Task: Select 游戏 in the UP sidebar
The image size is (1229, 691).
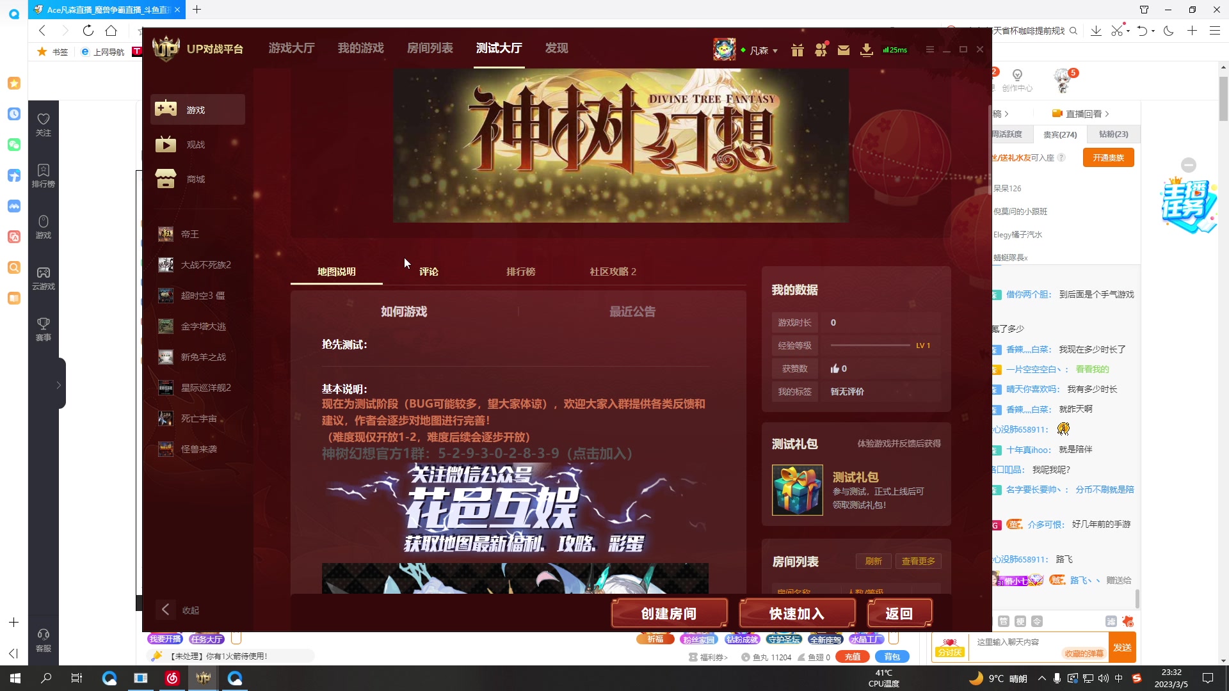Action: click(x=198, y=109)
